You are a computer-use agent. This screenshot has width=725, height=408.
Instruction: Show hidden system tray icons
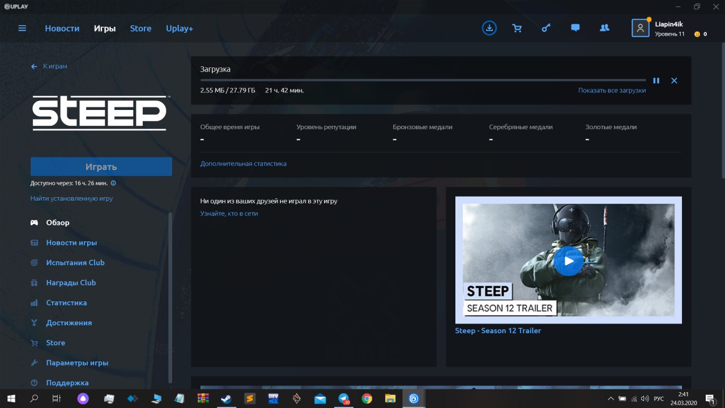pos(611,398)
